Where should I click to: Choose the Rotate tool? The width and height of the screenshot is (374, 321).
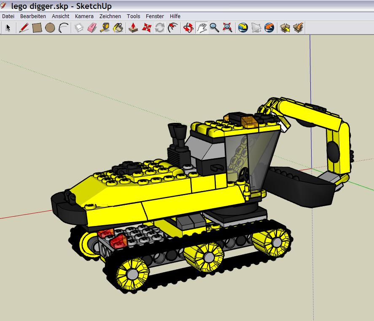click(x=159, y=28)
